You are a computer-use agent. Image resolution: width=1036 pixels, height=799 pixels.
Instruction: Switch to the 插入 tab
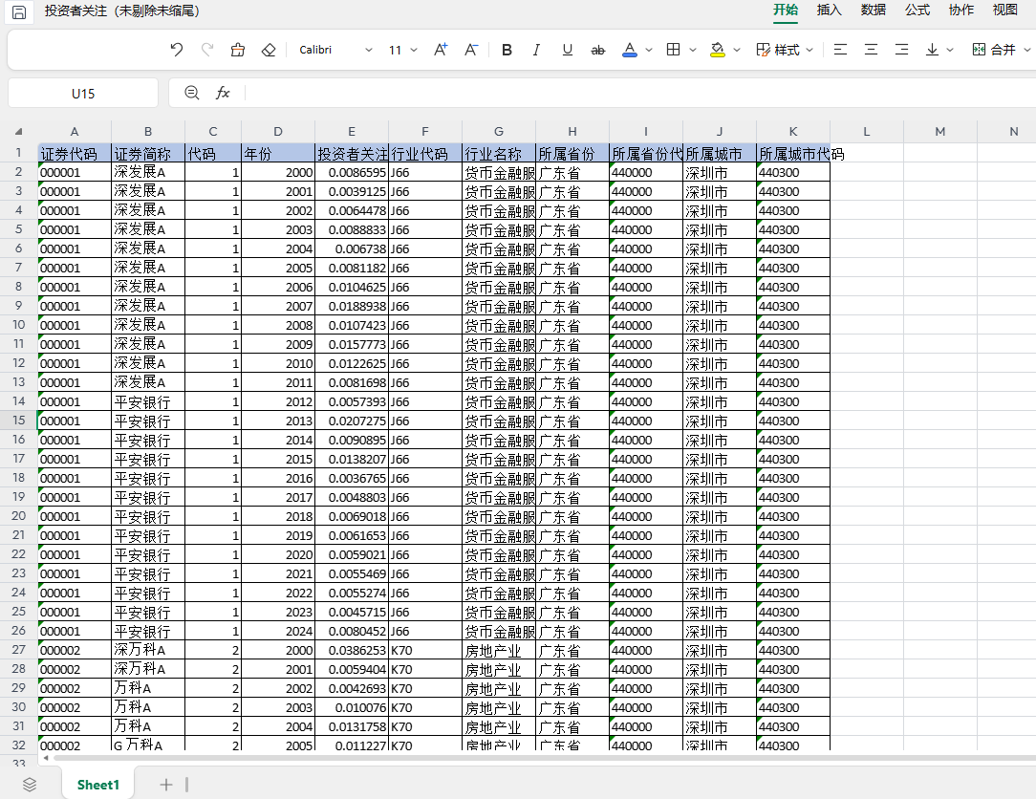coord(829,10)
